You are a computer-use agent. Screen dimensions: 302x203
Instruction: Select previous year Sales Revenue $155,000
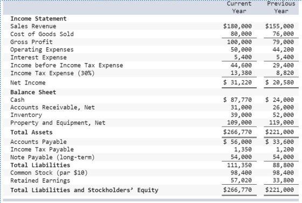279,26
